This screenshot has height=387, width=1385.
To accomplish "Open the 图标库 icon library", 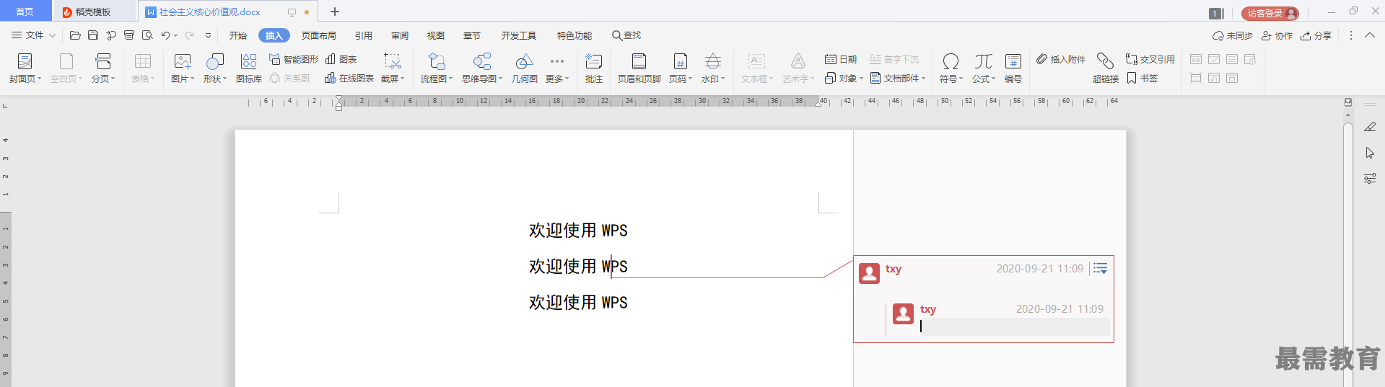I will click(249, 68).
